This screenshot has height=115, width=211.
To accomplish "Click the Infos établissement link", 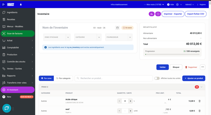I will 119,5.
